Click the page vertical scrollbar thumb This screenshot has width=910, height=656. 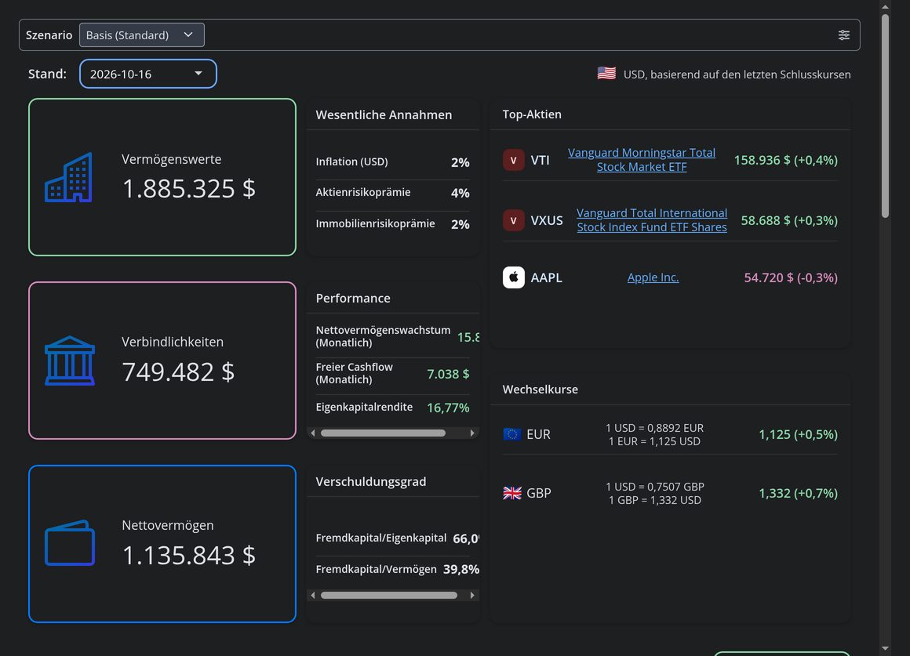coord(885,116)
